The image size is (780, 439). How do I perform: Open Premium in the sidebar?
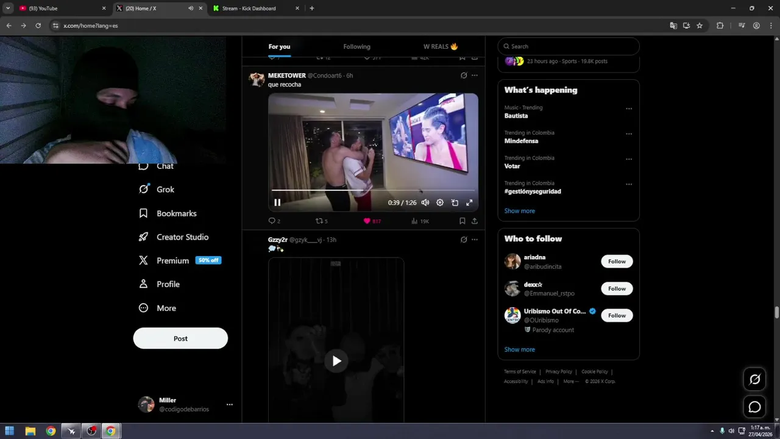coord(180,260)
